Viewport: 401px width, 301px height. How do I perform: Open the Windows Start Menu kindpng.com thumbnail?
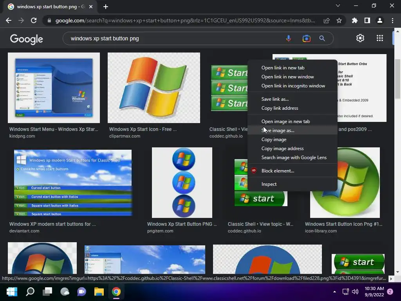54,88
